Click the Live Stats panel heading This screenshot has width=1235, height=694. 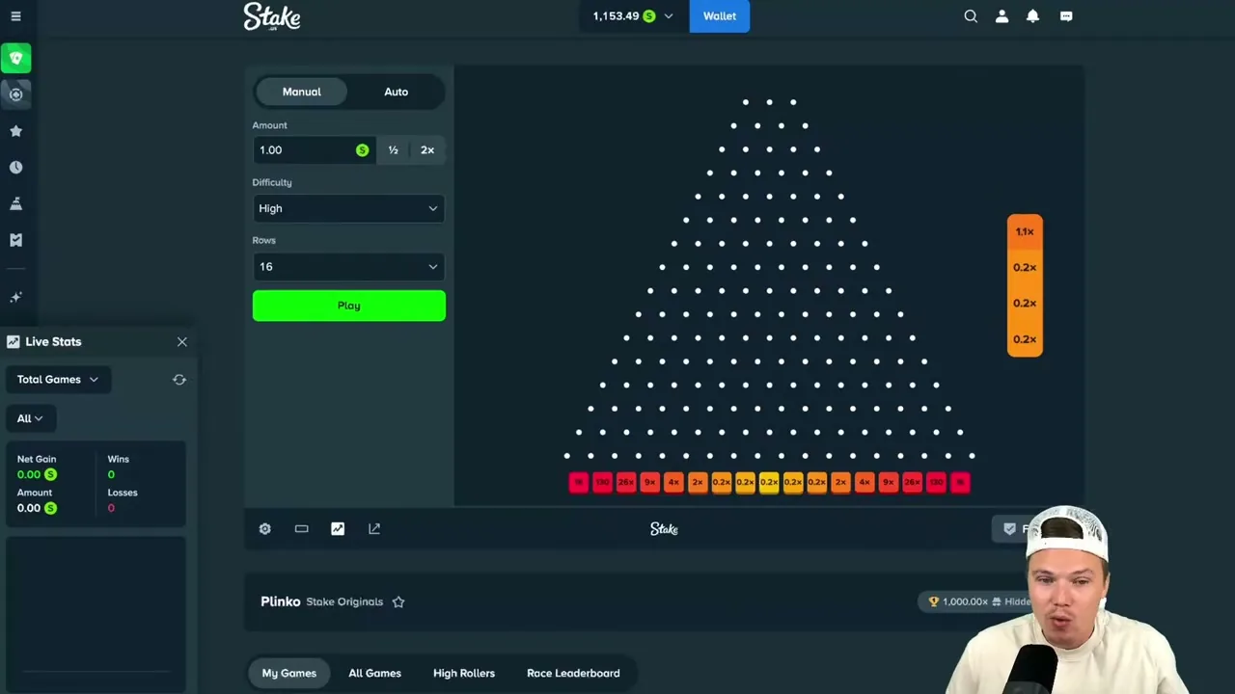(53, 342)
